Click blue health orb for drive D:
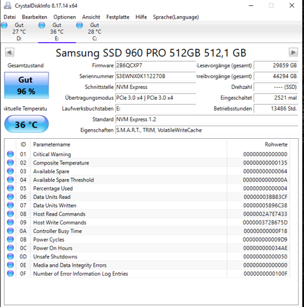The image size is (304, 307). tap(4, 26)
